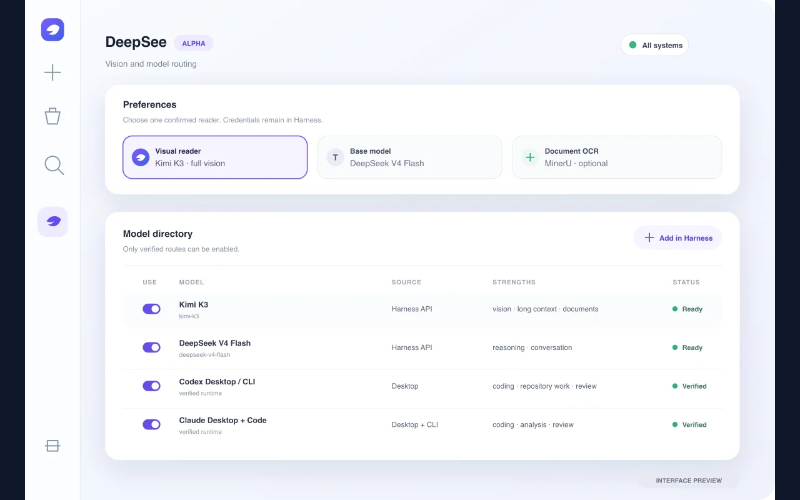Open the All systems status pill
The width and height of the screenshot is (800, 500).
click(654, 45)
